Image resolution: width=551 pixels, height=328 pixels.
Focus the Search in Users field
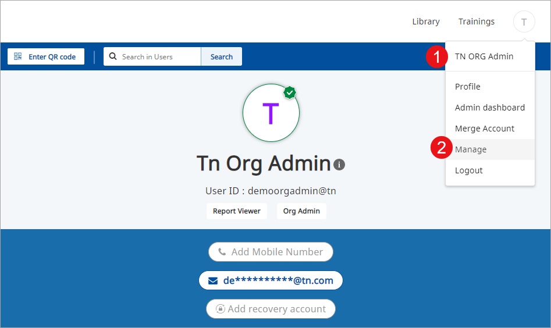point(157,56)
